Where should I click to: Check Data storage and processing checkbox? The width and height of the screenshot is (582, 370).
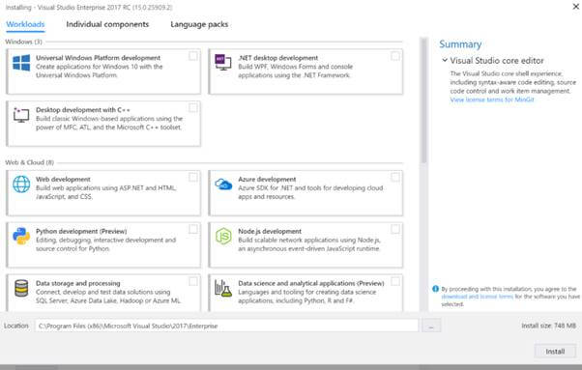(x=193, y=281)
